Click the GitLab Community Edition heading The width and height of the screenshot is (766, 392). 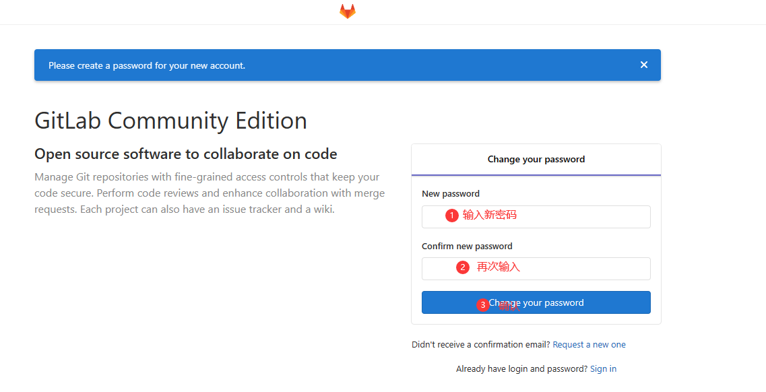[x=170, y=121]
